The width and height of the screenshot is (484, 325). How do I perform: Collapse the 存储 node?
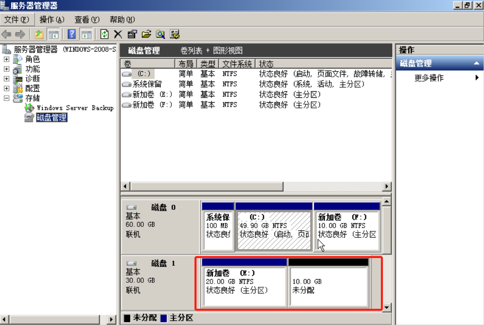6,98
